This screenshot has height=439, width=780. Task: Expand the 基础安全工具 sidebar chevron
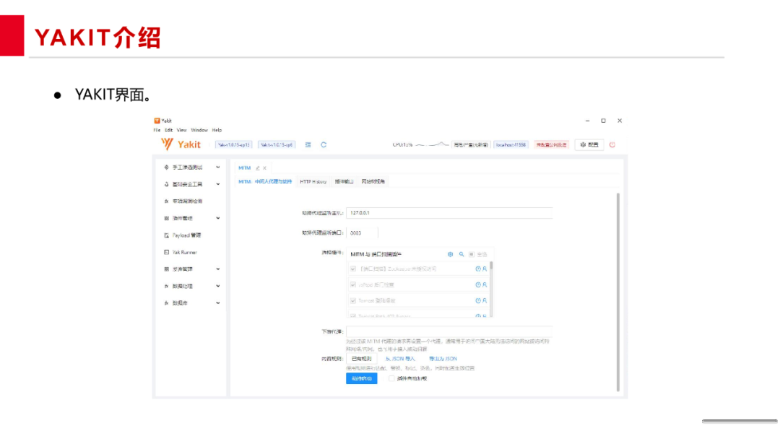[218, 184]
